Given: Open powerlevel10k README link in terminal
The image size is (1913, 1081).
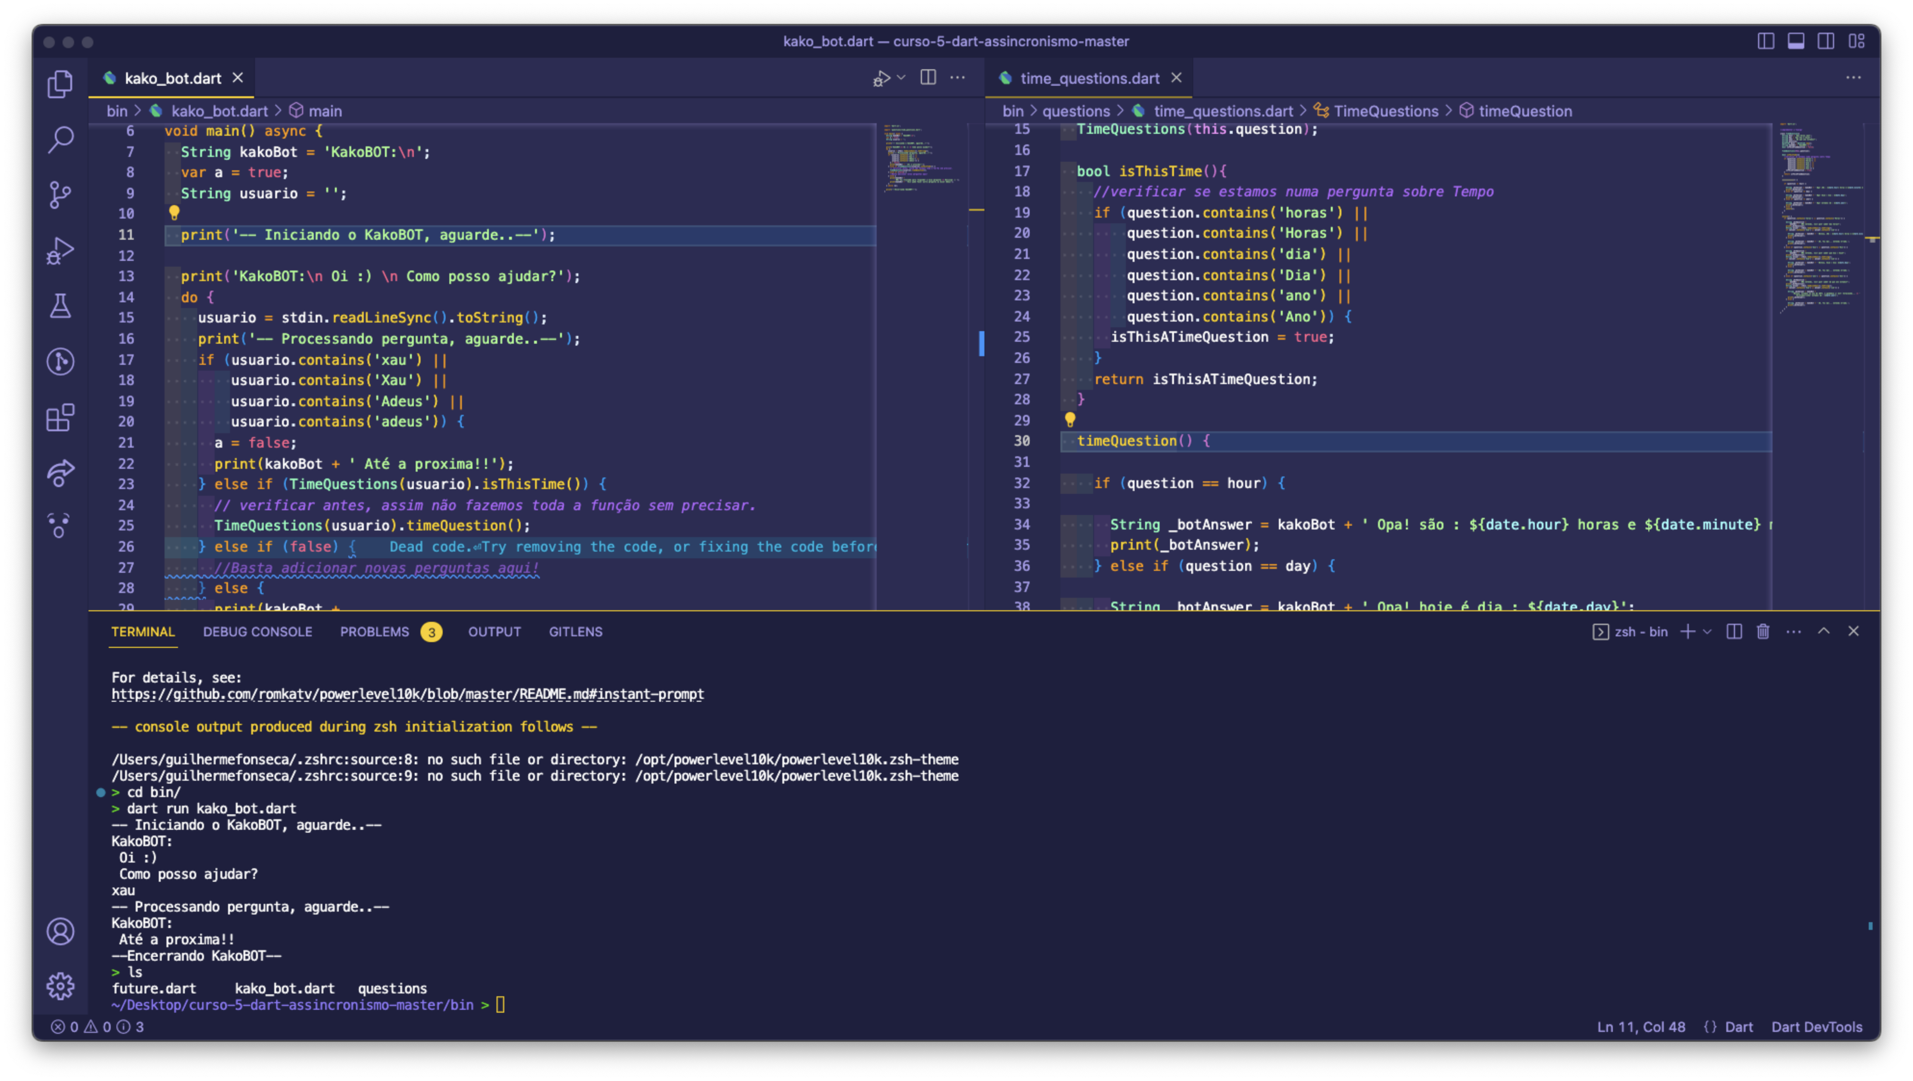Looking at the screenshot, I should coord(408,694).
